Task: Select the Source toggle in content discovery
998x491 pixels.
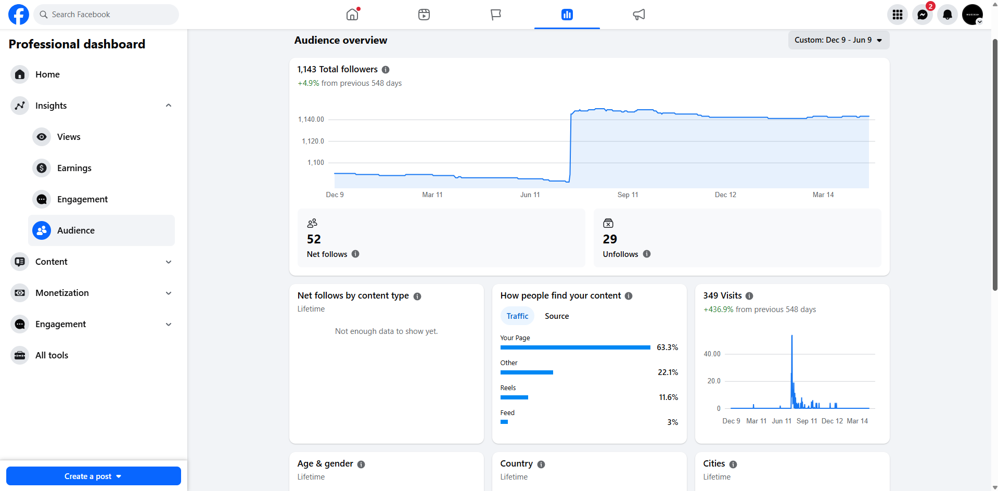Action: pyautogui.click(x=557, y=316)
